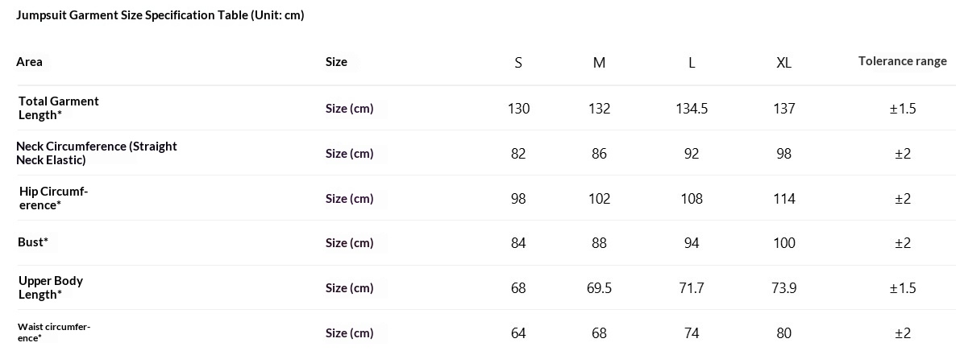
Task: Select the 'M' size column header
Action: [x=599, y=63]
